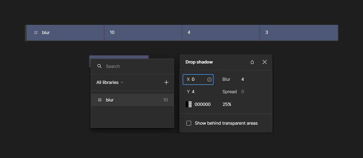The image size is (363, 158).
Task: Enable Show behind transparent areas
Action: point(189,123)
